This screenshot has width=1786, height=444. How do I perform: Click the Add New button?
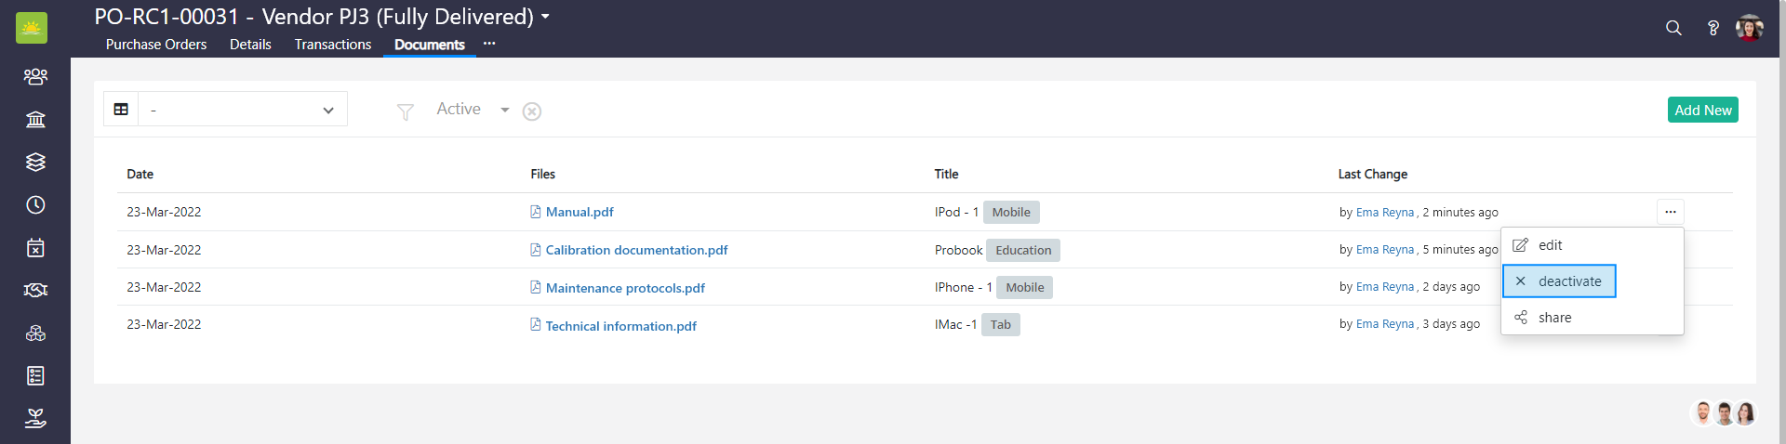[x=1702, y=110]
